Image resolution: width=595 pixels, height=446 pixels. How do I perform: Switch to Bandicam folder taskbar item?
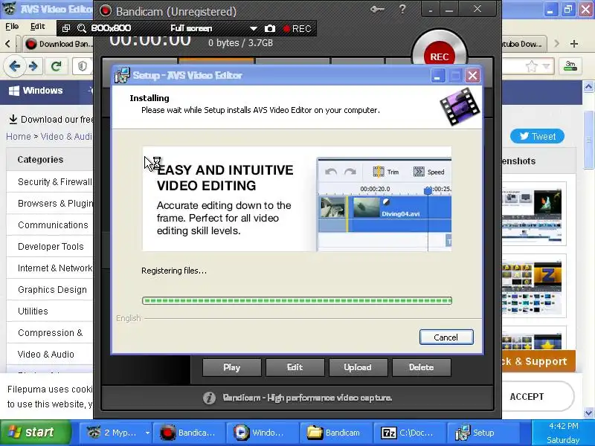point(335,433)
